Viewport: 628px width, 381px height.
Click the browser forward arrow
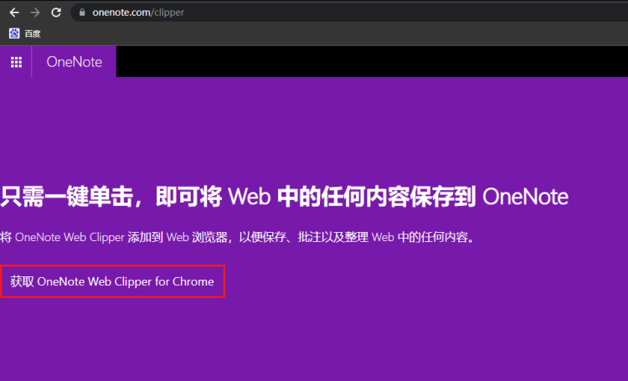[x=35, y=13]
